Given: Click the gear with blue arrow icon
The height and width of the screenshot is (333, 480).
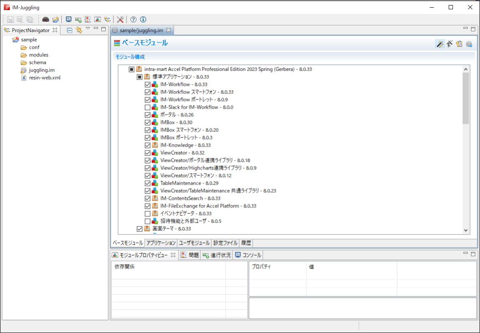Looking at the screenshot, I should point(469,44).
